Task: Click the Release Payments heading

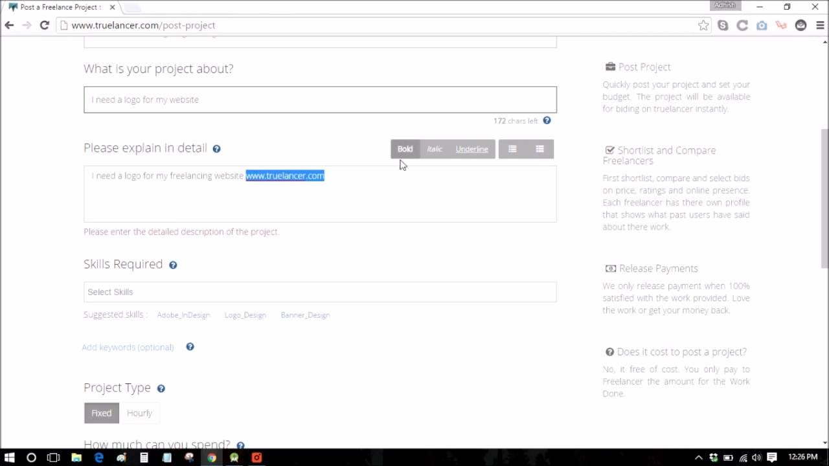Action: 652,269
